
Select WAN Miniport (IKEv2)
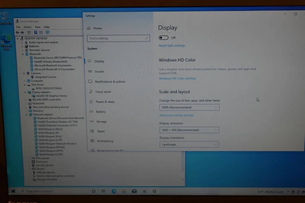[x=51, y=129]
